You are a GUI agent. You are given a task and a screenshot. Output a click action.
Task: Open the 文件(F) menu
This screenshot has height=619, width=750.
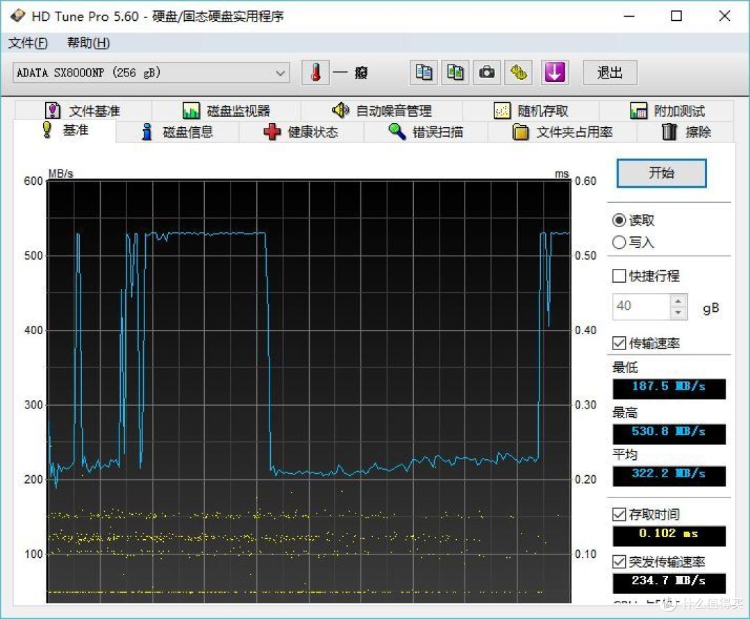(x=28, y=43)
